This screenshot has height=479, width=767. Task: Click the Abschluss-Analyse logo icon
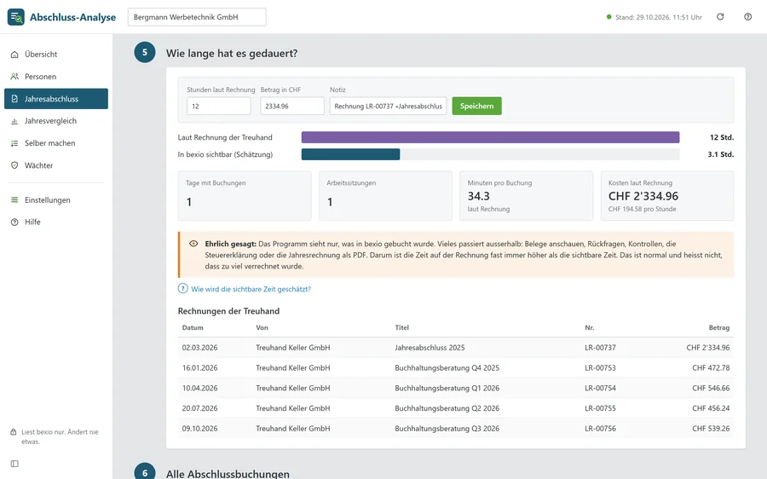(15, 17)
